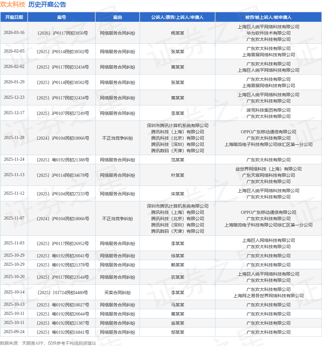Select the 案由 column header
The image size is (322, 346).
click(118, 17)
